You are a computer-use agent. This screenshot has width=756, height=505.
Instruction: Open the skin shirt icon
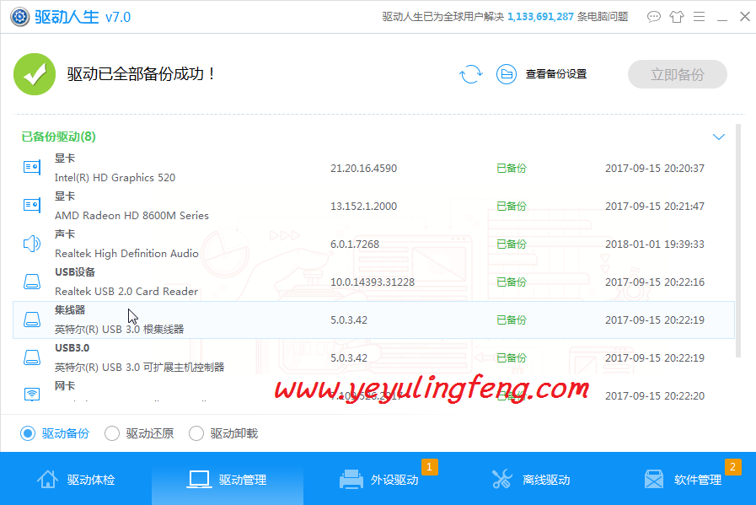tap(677, 17)
